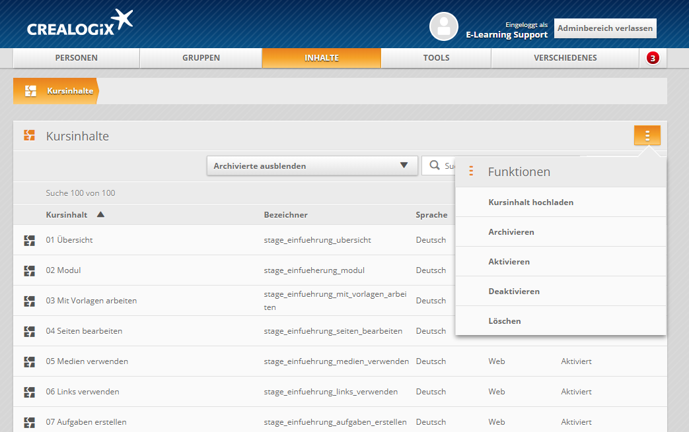Open the TOOLS tab
Image resolution: width=689 pixels, height=432 pixels.
pyautogui.click(x=436, y=58)
